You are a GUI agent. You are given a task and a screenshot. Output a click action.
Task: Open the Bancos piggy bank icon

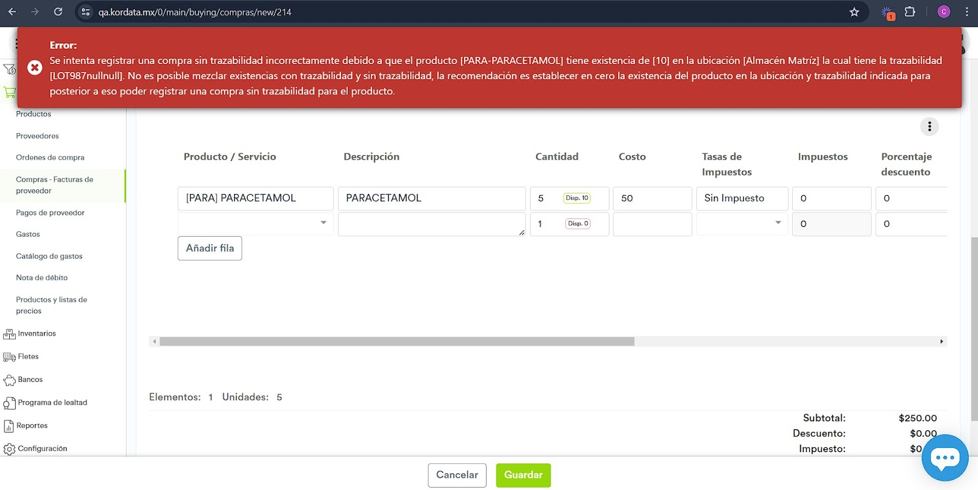[x=9, y=380]
